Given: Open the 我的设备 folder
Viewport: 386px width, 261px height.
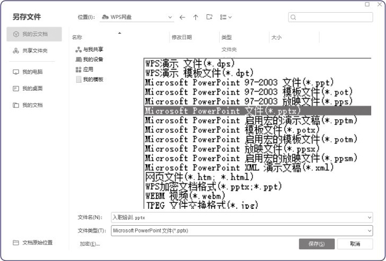Looking at the screenshot, I should tap(89, 59).
